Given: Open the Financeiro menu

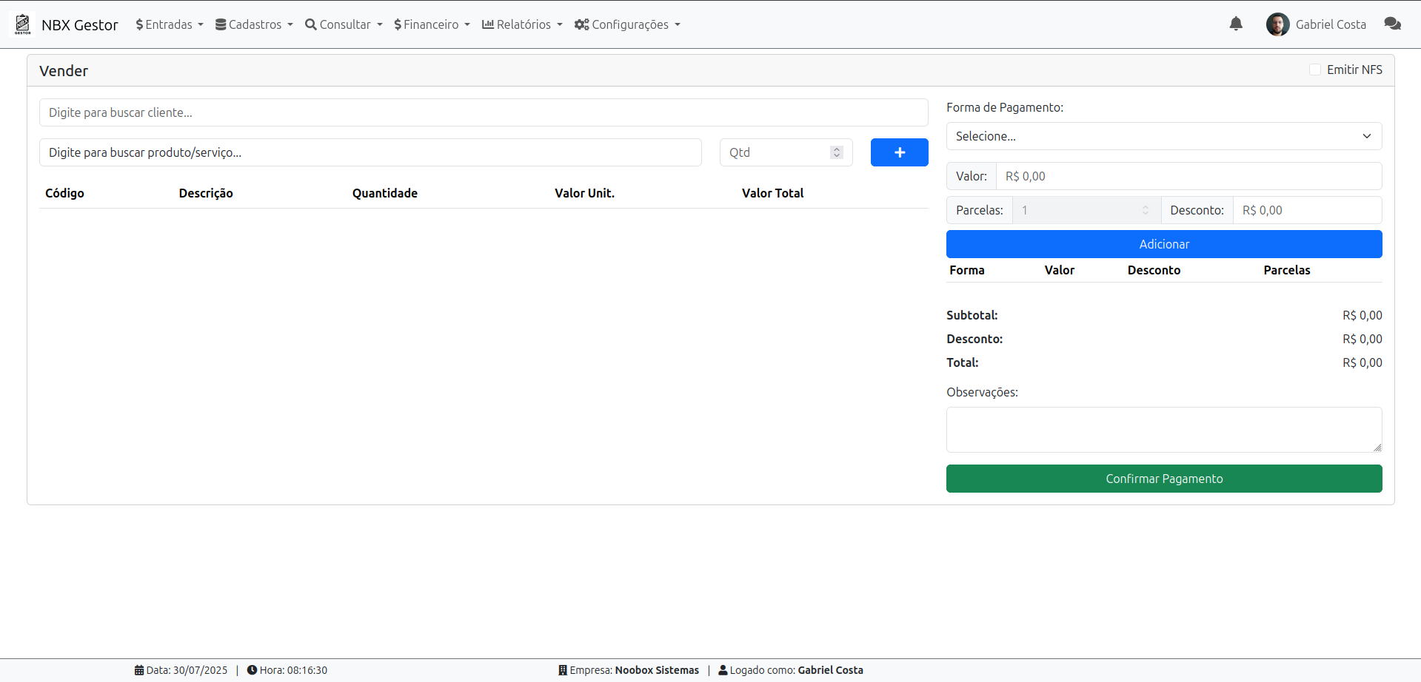Looking at the screenshot, I should tap(432, 24).
